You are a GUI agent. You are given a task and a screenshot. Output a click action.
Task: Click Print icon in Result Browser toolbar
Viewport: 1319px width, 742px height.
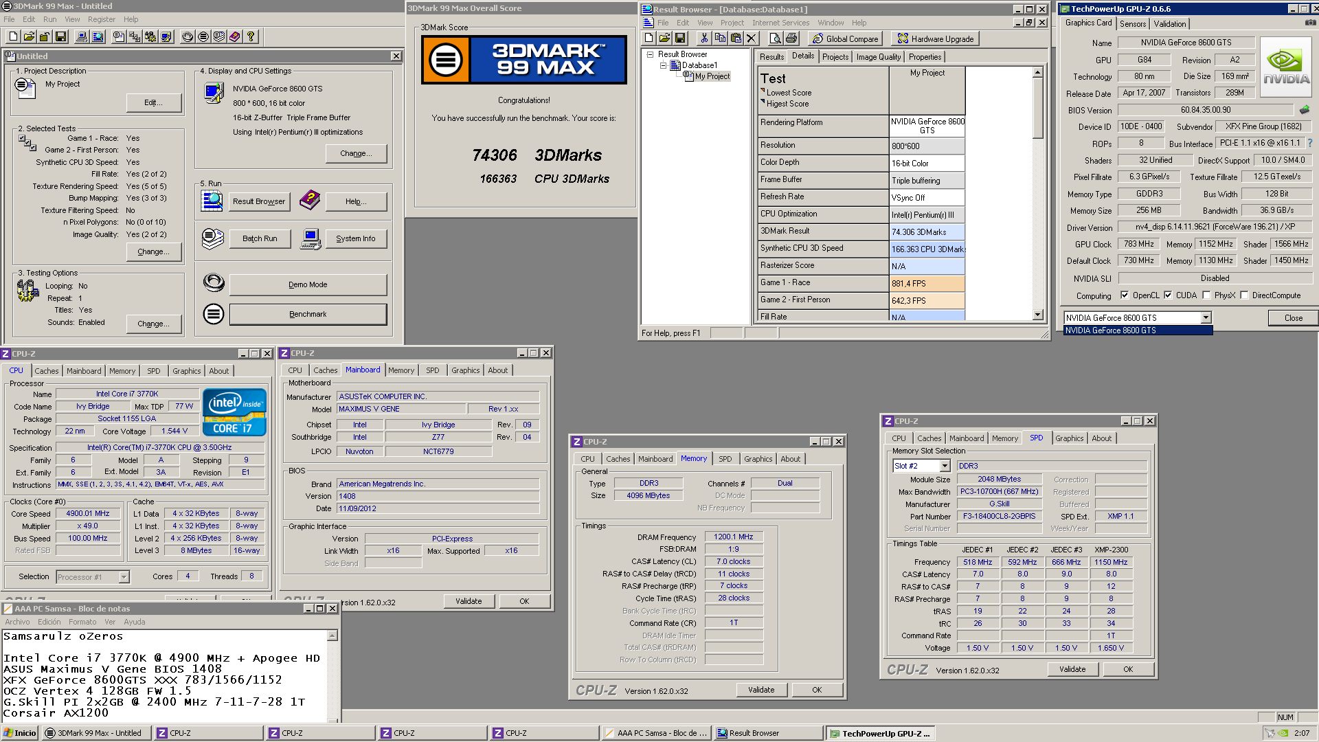click(x=791, y=38)
